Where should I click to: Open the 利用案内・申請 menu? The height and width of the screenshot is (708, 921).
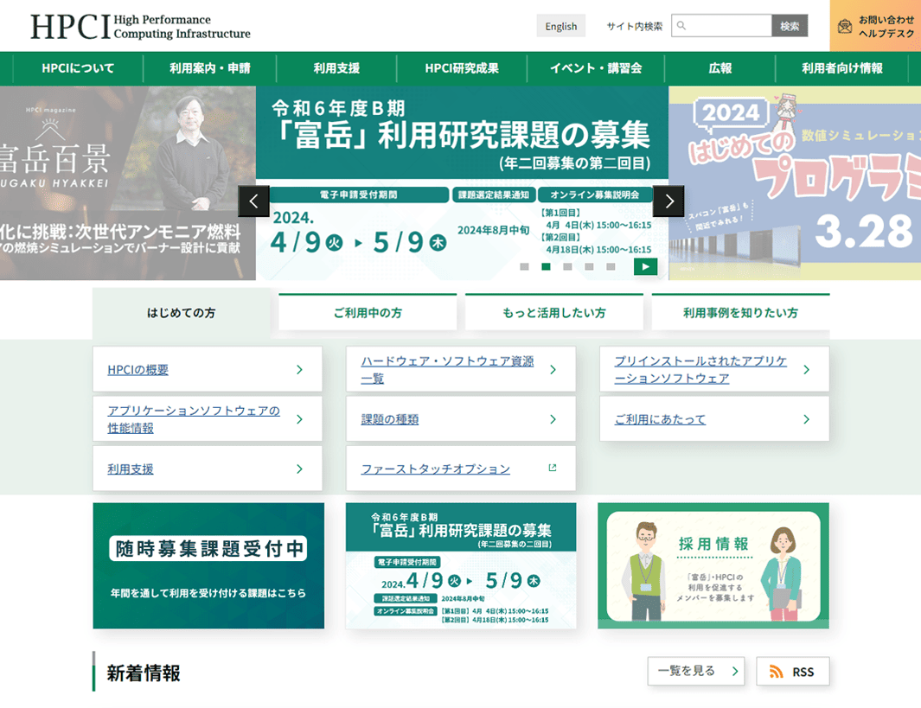coord(209,68)
